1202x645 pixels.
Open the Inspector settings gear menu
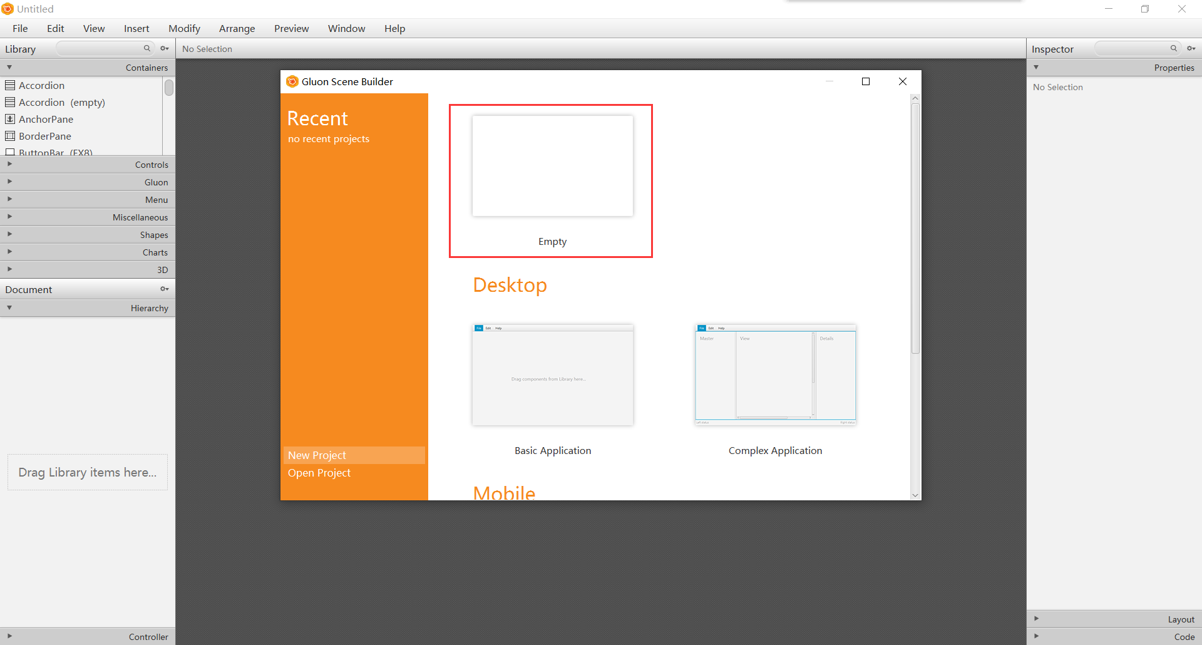(x=1191, y=48)
